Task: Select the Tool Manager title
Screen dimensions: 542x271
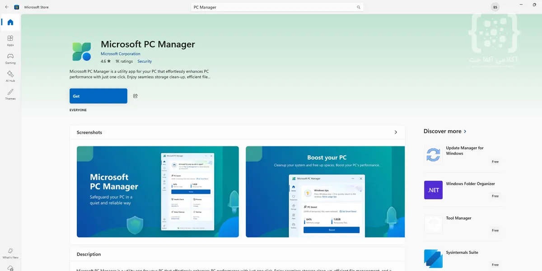Action: tap(458, 218)
